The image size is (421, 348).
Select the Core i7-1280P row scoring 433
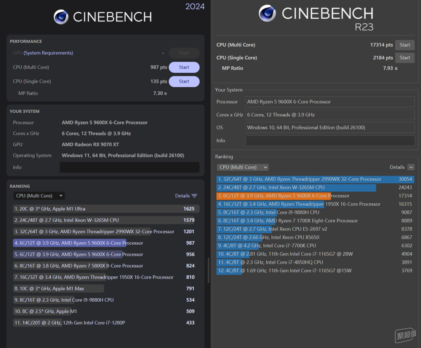[106, 323]
